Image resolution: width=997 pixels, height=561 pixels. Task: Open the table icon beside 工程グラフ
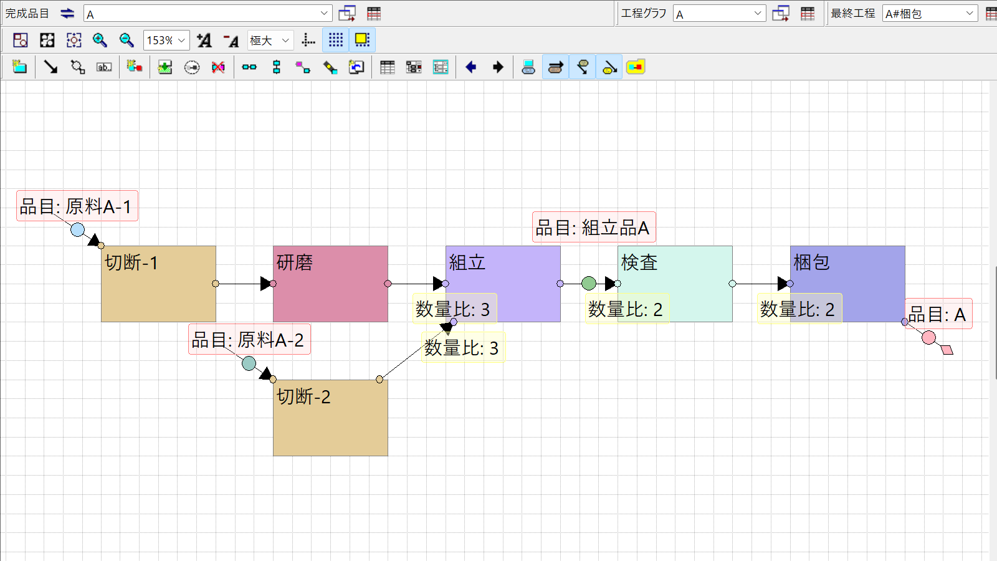click(808, 14)
